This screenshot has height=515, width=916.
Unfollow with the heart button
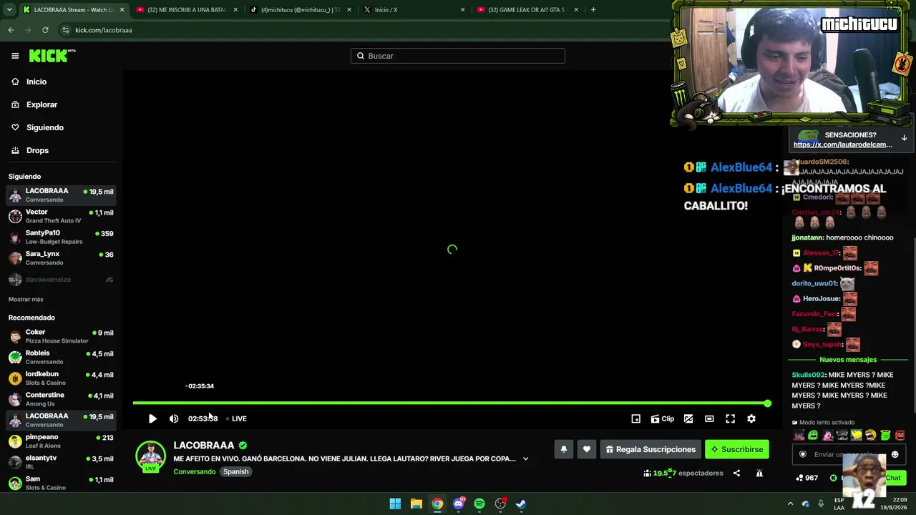tap(586, 449)
